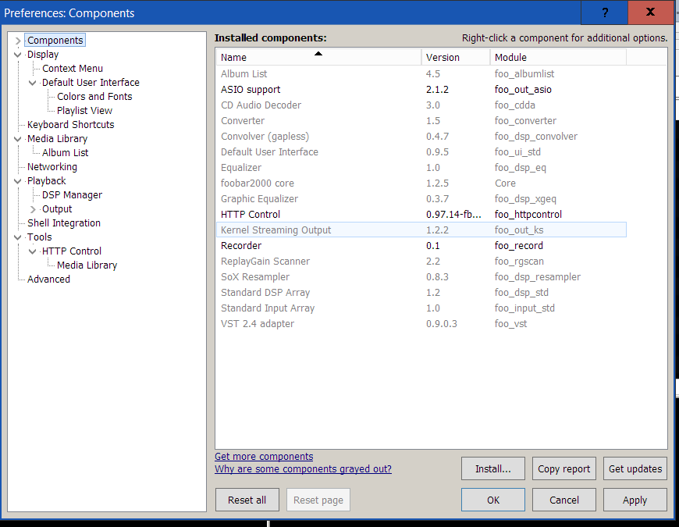The image size is (679, 527).
Task: Collapse the Playback tree node
Action: [x=18, y=181]
